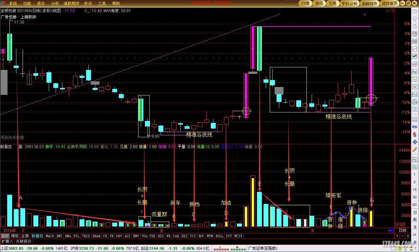Select the BOLL indicator tab
Screen dimensions: 419x252
(x=219, y=236)
